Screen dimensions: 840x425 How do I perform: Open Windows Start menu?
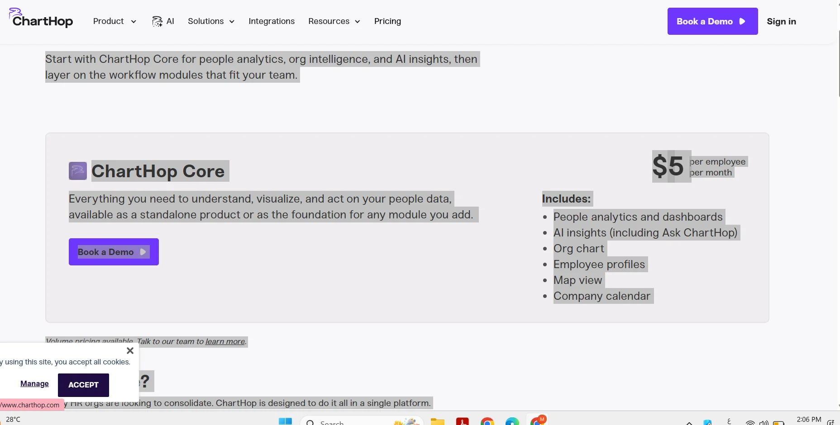[285, 421]
